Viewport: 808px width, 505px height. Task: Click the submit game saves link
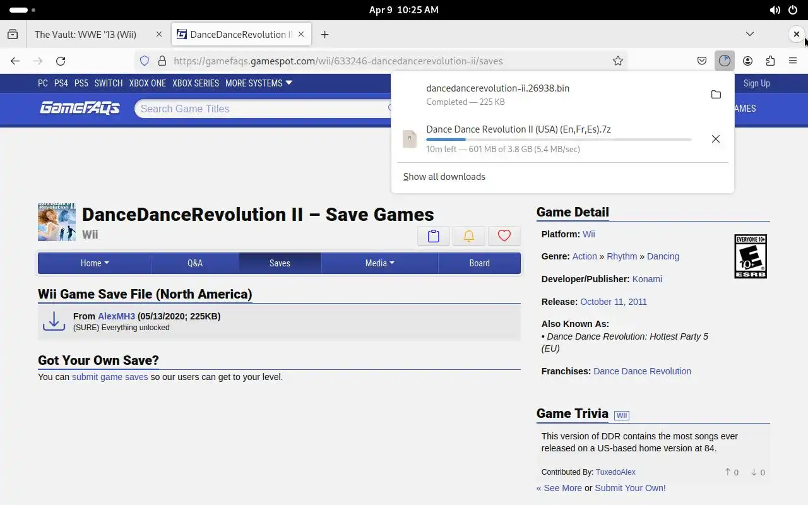pos(110,377)
